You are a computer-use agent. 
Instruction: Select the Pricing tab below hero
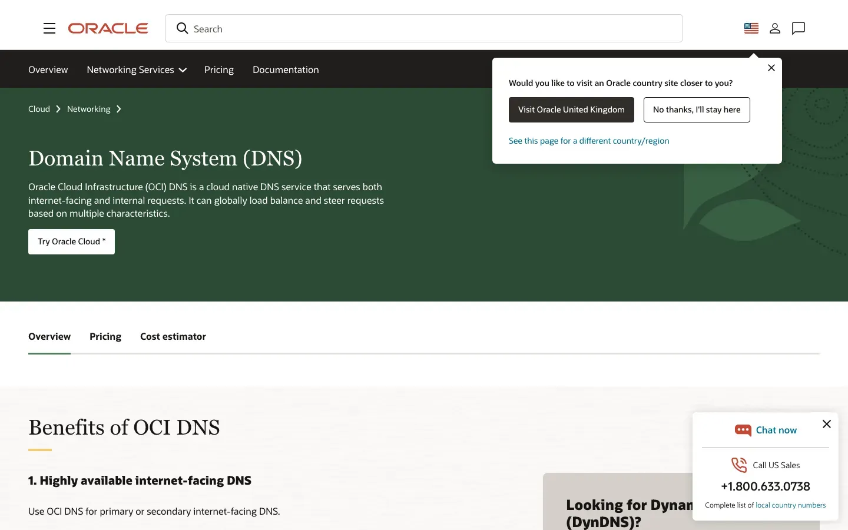(x=105, y=336)
